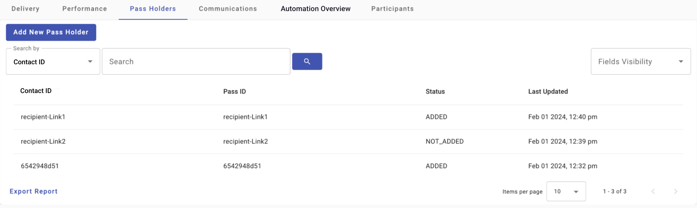This screenshot has width=697, height=208.
Task: Click the 12:39 pm last updated cell
Action: click(x=563, y=141)
